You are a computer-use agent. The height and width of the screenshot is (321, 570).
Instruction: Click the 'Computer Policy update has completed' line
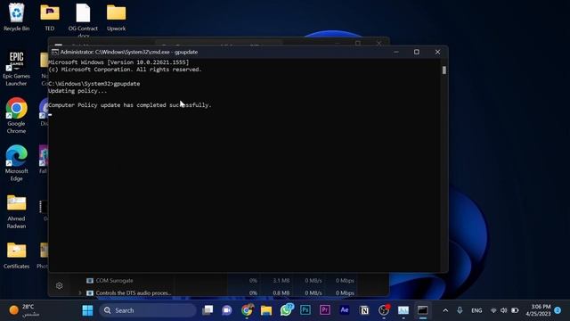(x=130, y=105)
